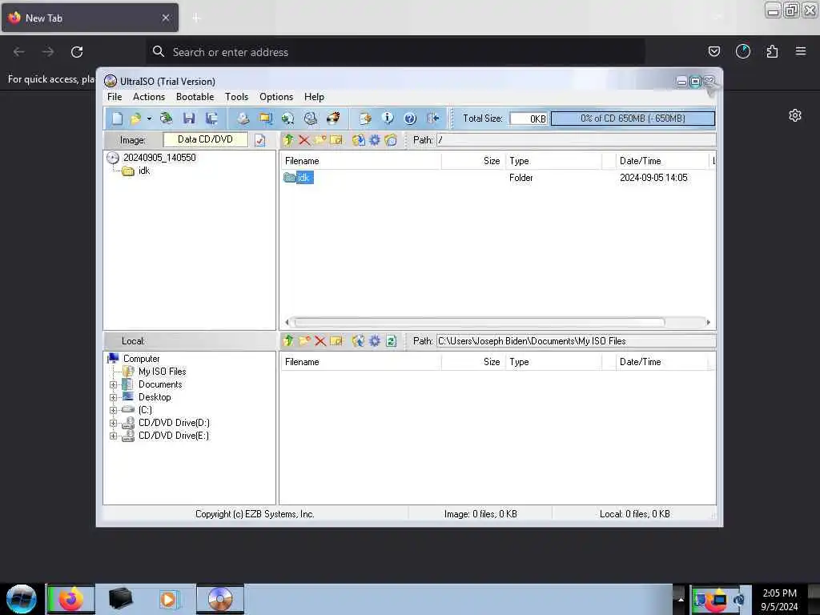
Task: Open Firefox from the taskbar
Action: 70,599
